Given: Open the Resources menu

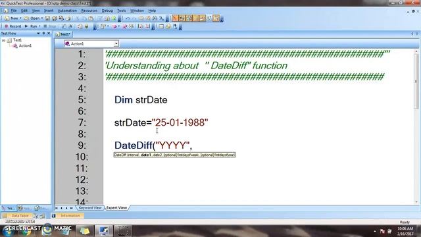Looking at the screenshot, I should [89, 11].
